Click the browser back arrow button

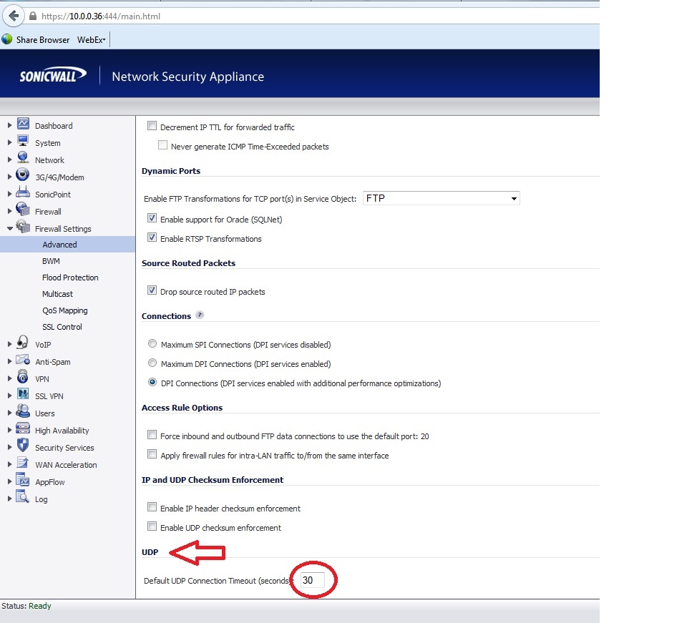point(14,16)
